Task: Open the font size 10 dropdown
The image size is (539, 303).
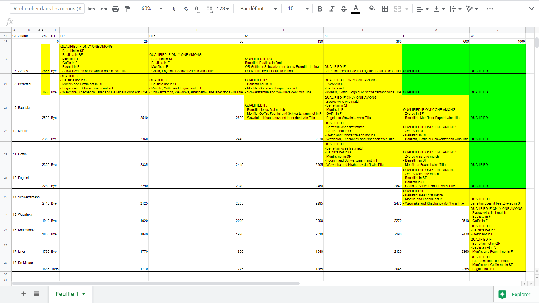Action: pyautogui.click(x=298, y=9)
